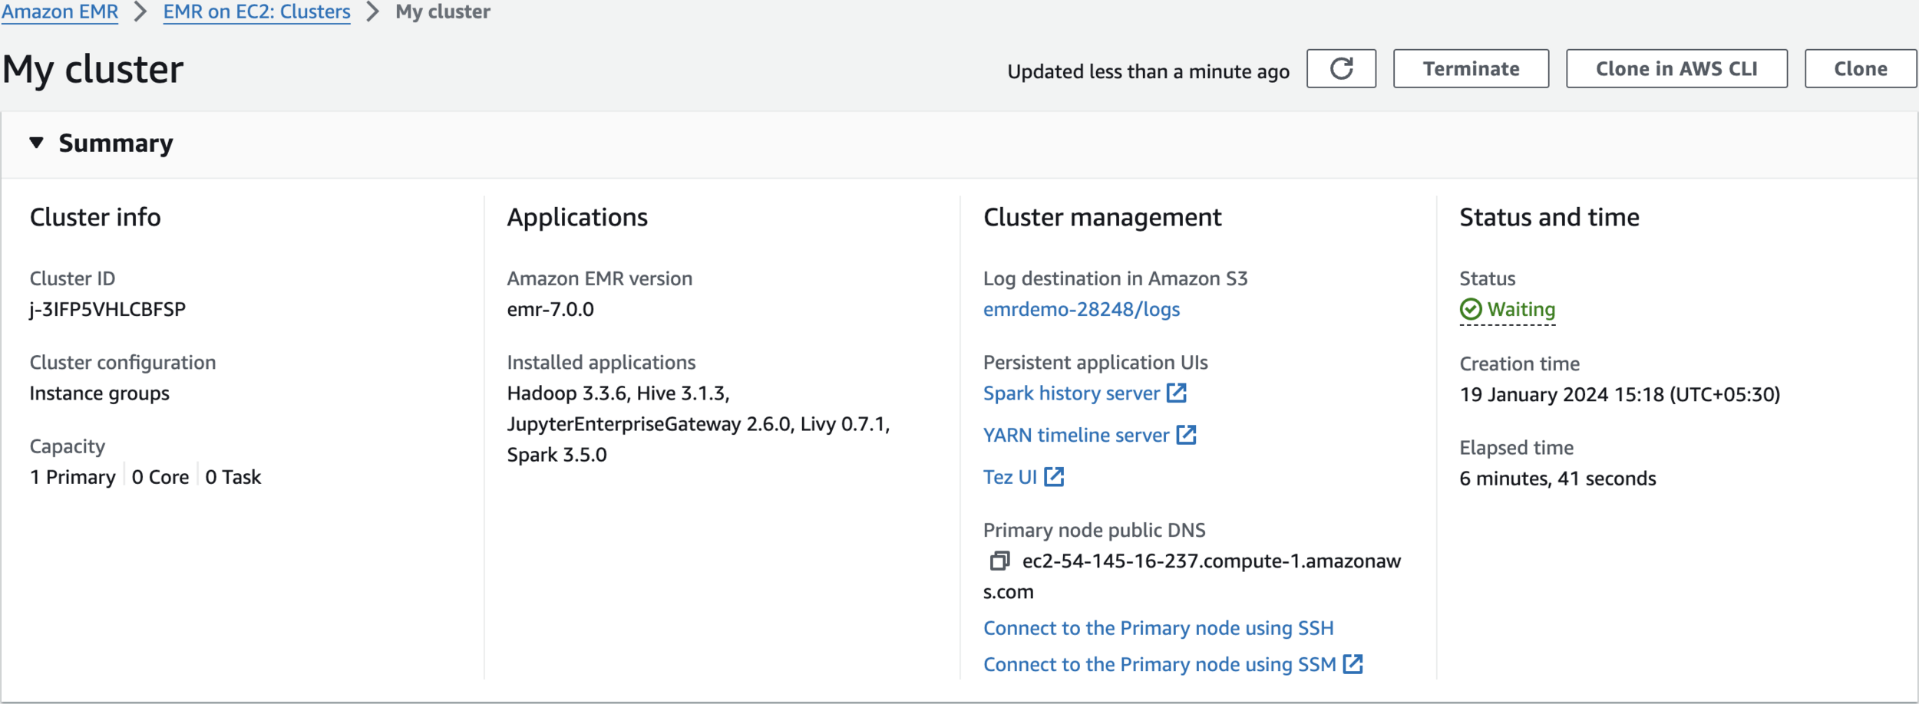Open YARN timeline server link
Viewport: 1919px width, 704px height.
click(1076, 435)
